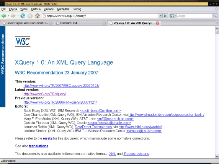Open the Narzędzia menu
Image resolution: width=219 pixels, height=164 pixels.
[63, 9]
